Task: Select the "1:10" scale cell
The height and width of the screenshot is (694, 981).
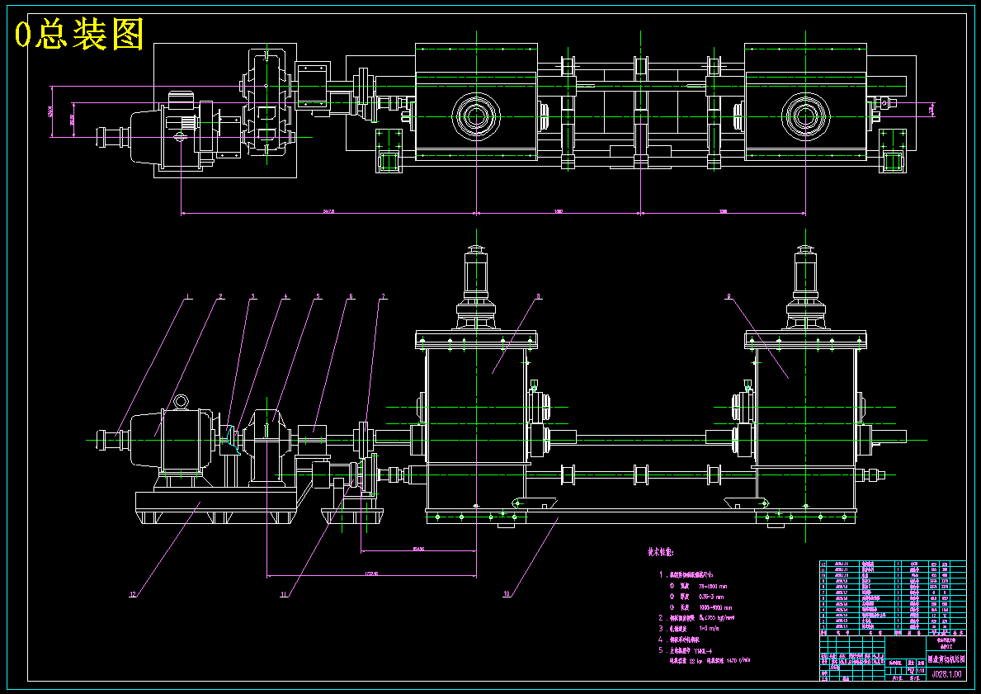Action: coord(920,670)
